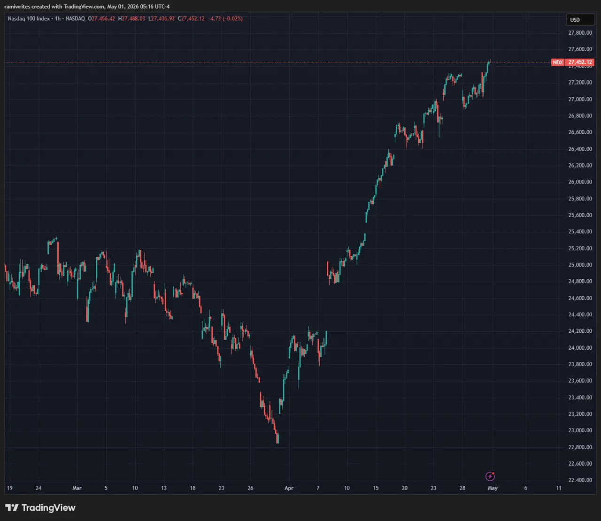
Task: Click the 28 date label on time axis
Action: (x=462, y=488)
